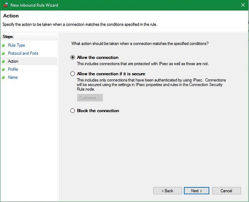Cancel the inbound rule wizard

pyautogui.click(x=226, y=191)
